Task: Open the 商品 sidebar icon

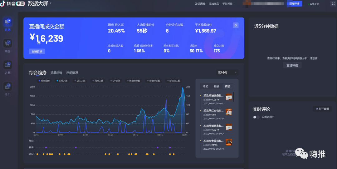Action: click(x=7, y=43)
